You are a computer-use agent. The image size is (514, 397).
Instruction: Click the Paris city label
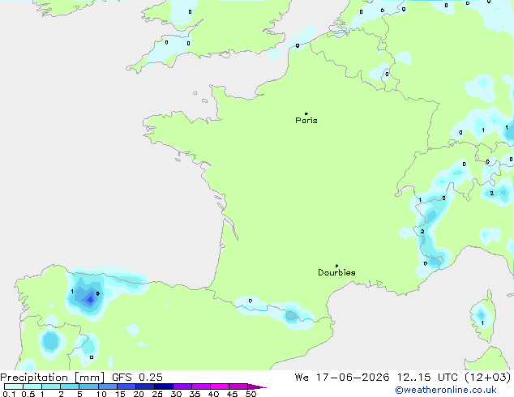pos(306,121)
